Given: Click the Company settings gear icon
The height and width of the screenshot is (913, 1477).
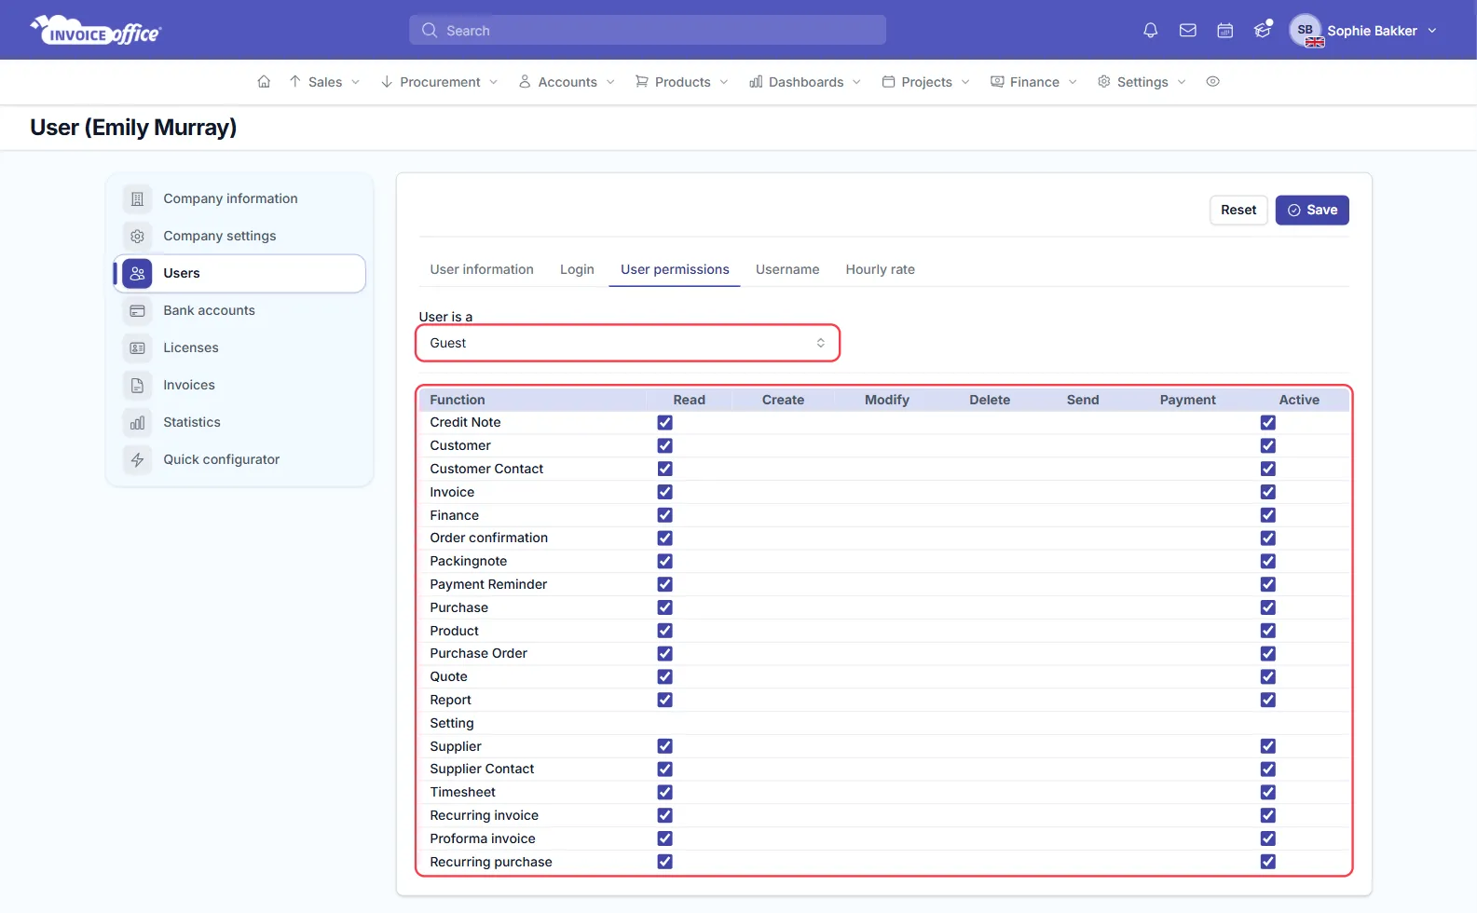Looking at the screenshot, I should click(137, 236).
